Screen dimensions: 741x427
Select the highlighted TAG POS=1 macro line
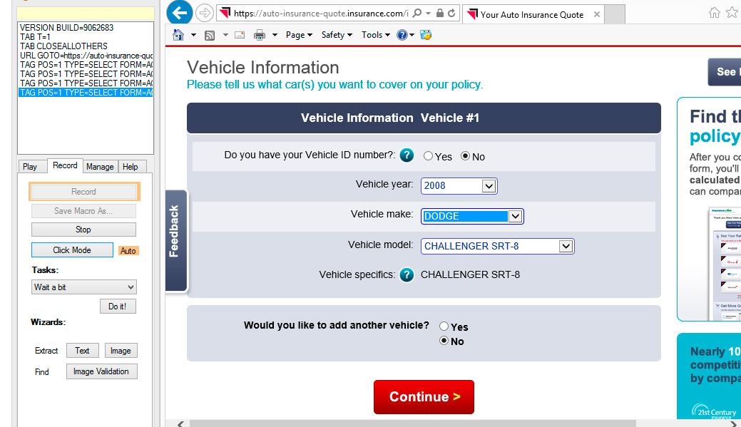click(86, 93)
